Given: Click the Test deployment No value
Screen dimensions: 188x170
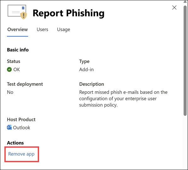Looking at the screenshot, I should point(10,92).
